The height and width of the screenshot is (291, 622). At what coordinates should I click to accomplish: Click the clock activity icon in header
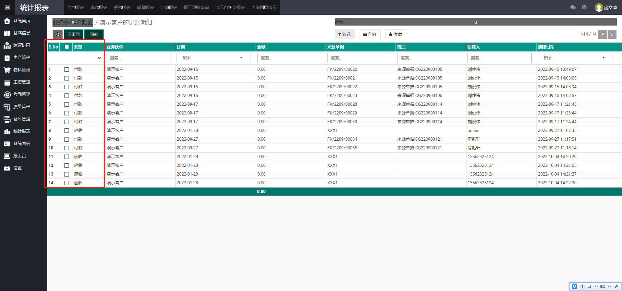584,7
